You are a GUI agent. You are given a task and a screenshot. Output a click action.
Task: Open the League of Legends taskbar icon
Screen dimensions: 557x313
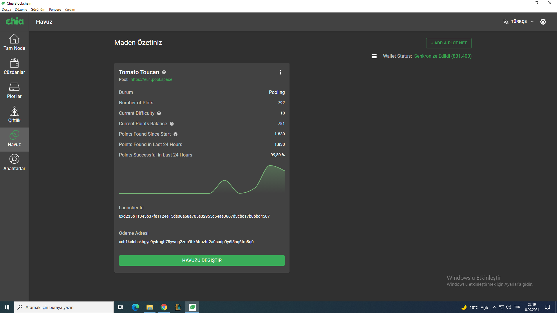(x=178, y=307)
